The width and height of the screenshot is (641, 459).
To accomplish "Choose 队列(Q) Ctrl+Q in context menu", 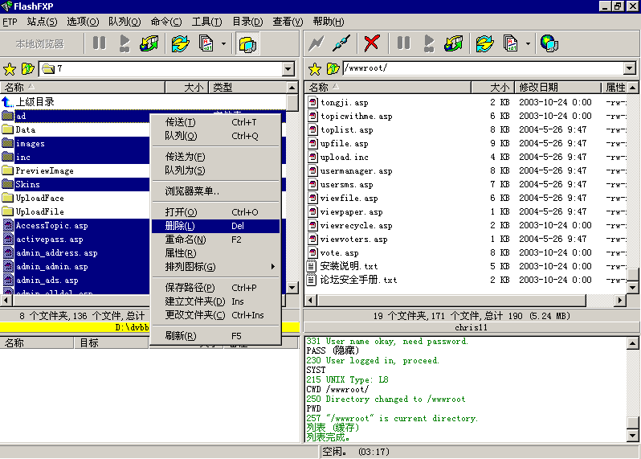I will click(x=216, y=136).
